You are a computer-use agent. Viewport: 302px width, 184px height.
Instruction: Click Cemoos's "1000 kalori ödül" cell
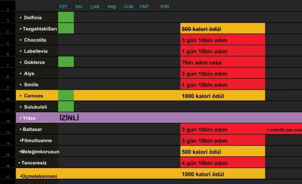(222, 96)
